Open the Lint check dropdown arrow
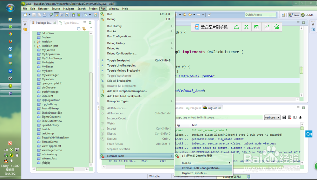 [90, 15]
